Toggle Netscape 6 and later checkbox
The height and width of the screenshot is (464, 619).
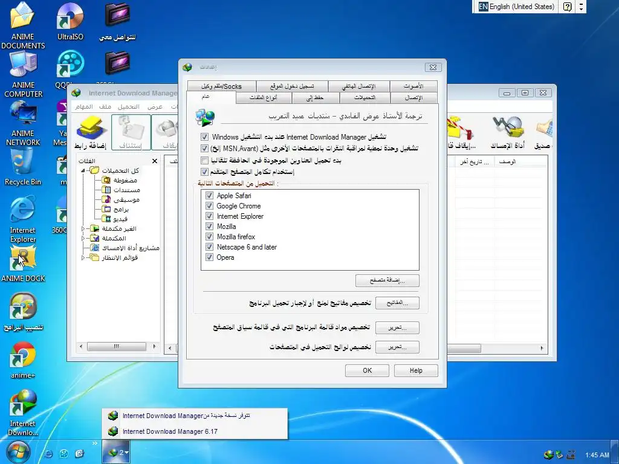tap(210, 247)
